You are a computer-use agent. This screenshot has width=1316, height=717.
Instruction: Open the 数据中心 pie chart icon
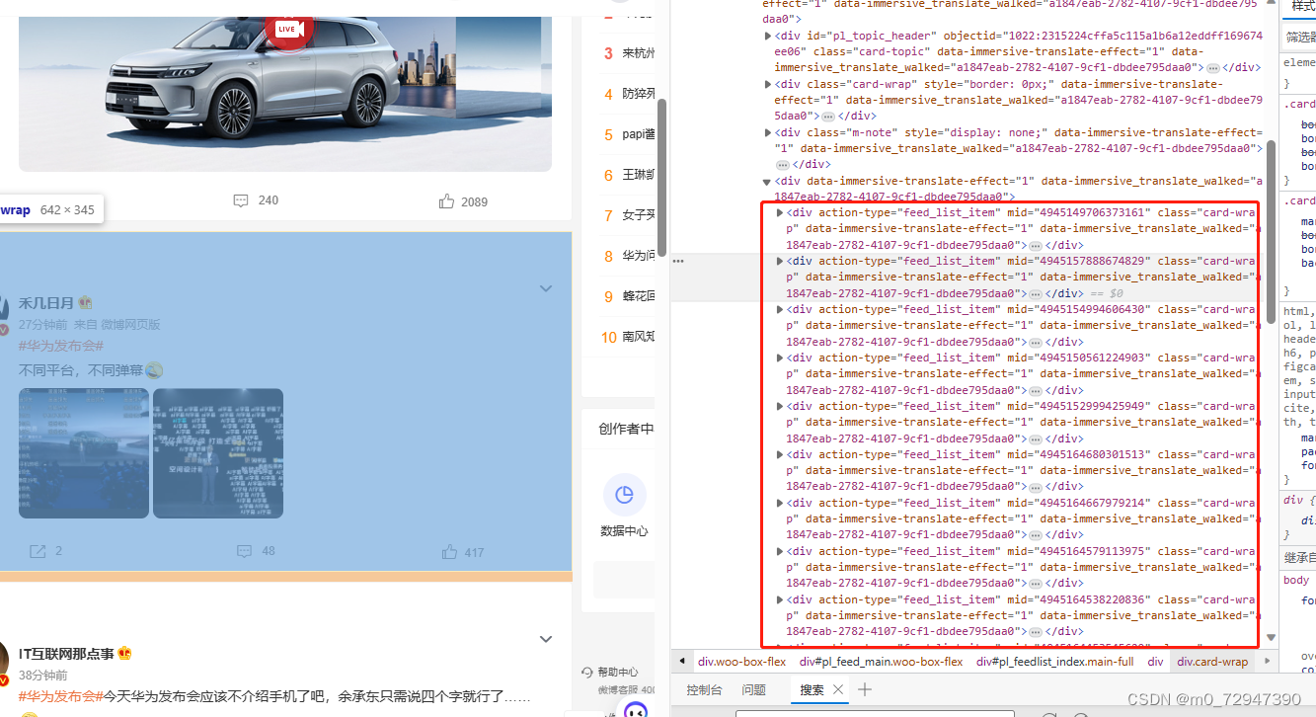click(x=624, y=495)
